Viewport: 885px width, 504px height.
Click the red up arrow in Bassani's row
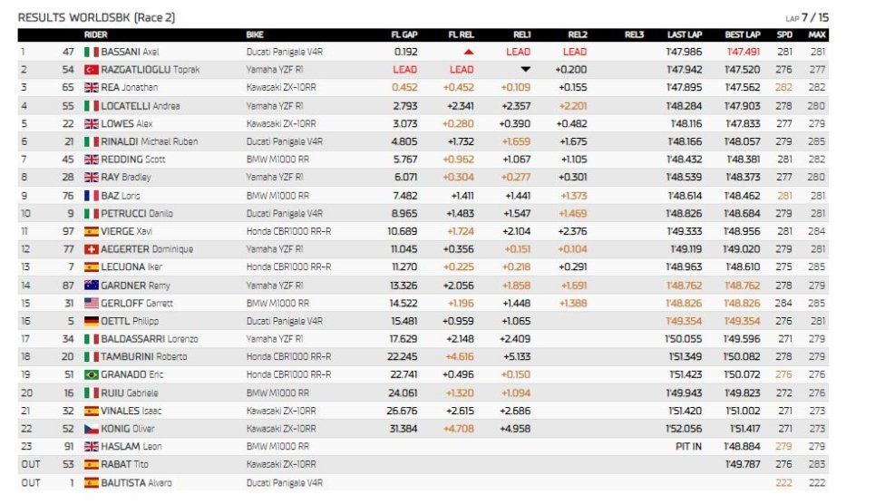coord(469,52)
